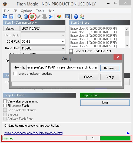Screen dimensions: 133x143
Task: Click the Step 1 - Communications header
Action: 34,23
